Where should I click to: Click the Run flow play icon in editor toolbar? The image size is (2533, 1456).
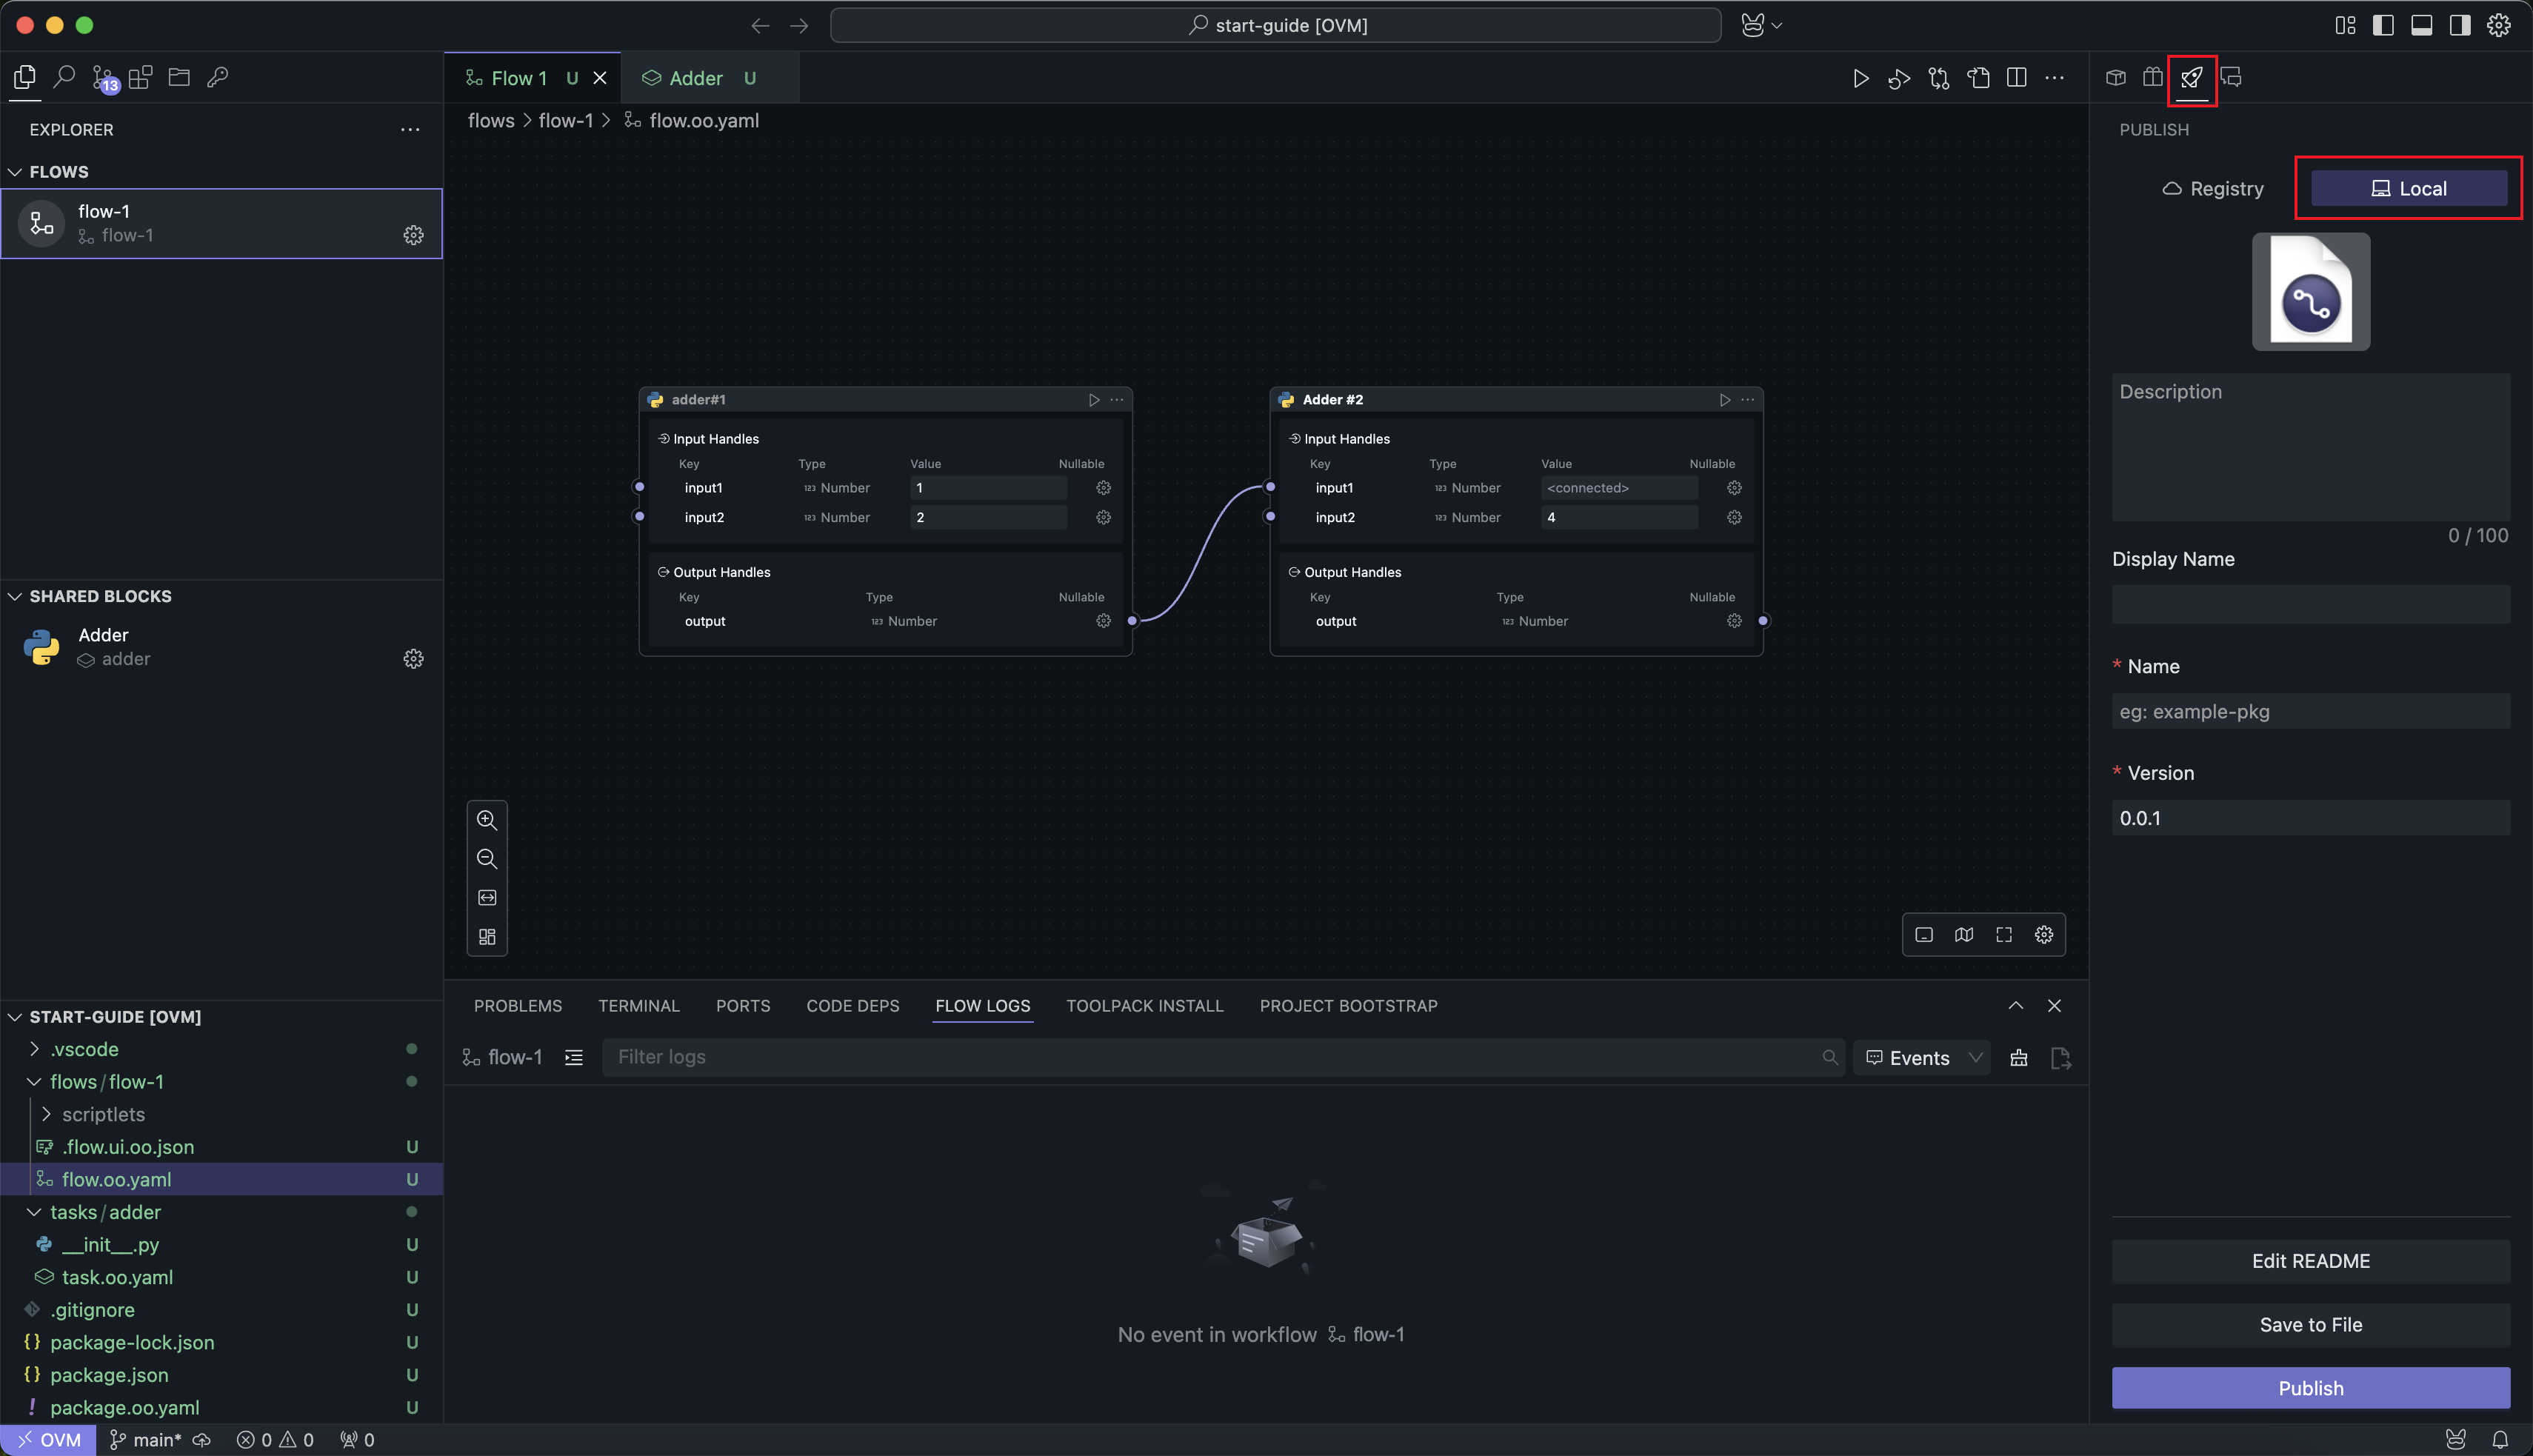click(1860, 78)
